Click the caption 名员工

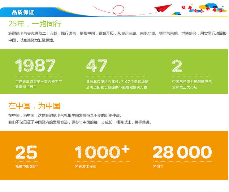tap(158, 167)
